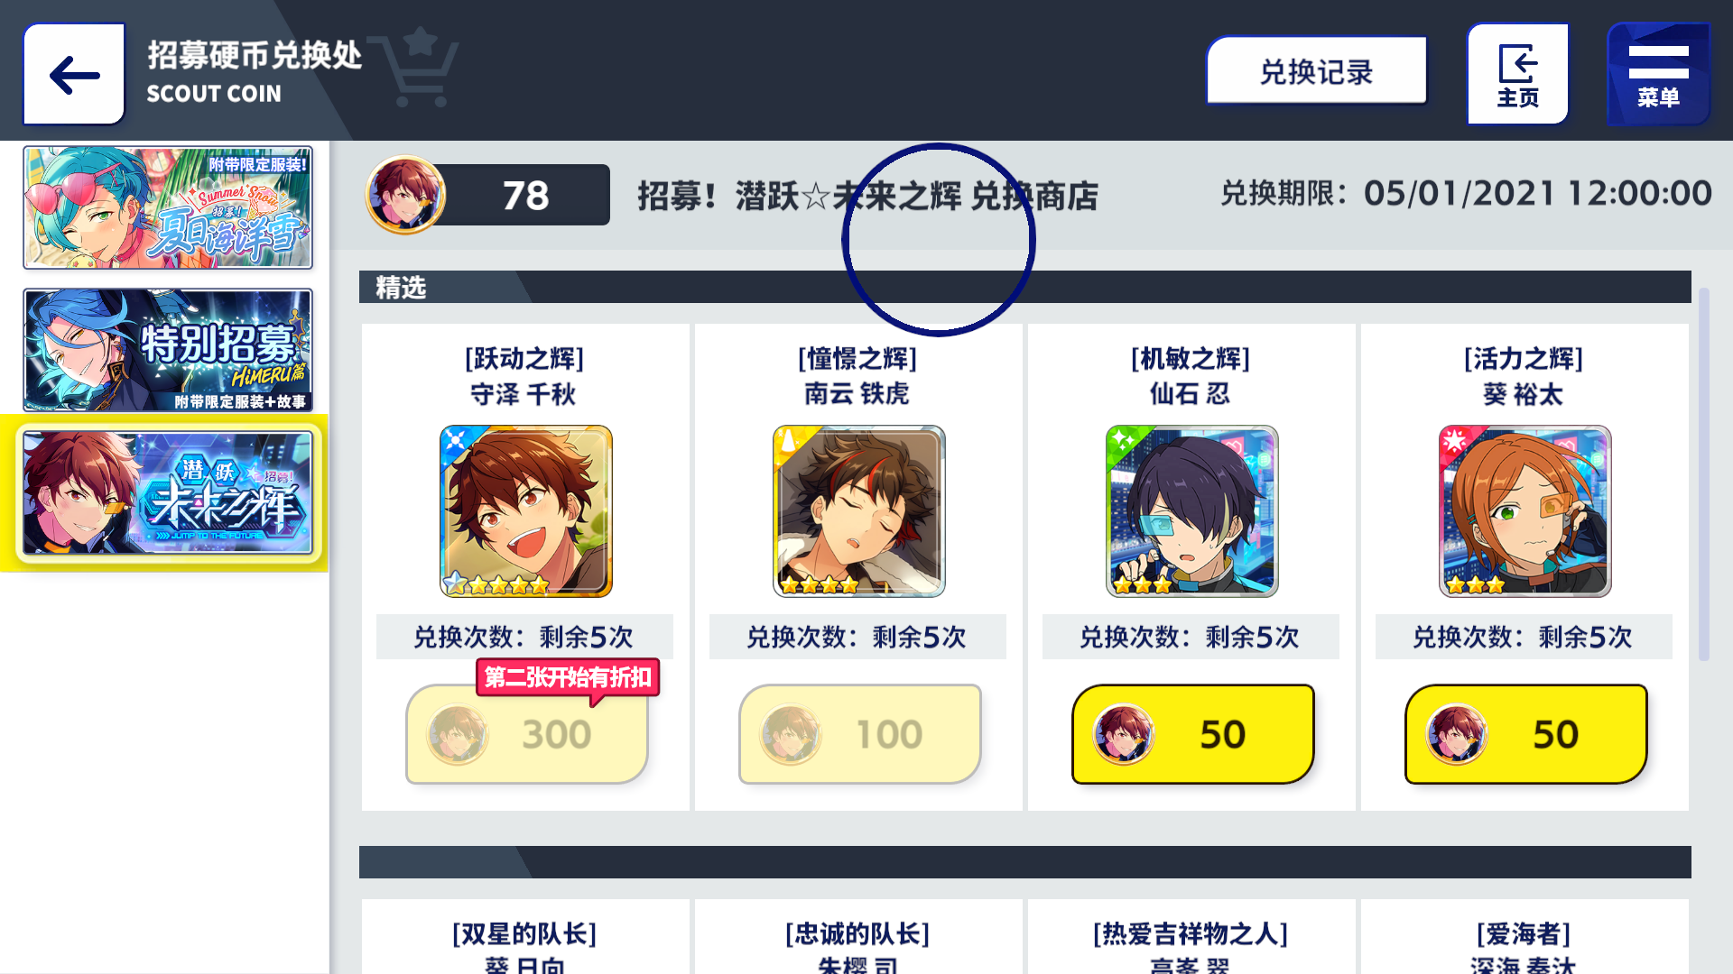
Task: Open 兑换记录 exchange history
Action: click(1317, 71)
